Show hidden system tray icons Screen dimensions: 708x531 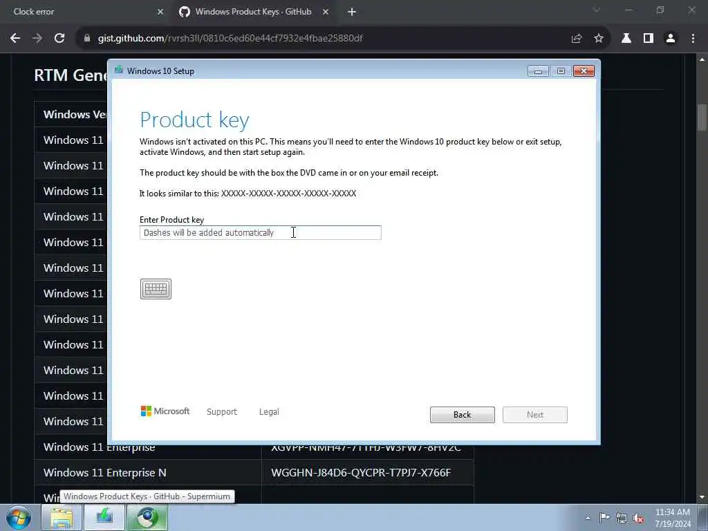[588, 518]
